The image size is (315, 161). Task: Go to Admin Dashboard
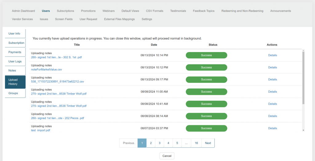[23, 11]
